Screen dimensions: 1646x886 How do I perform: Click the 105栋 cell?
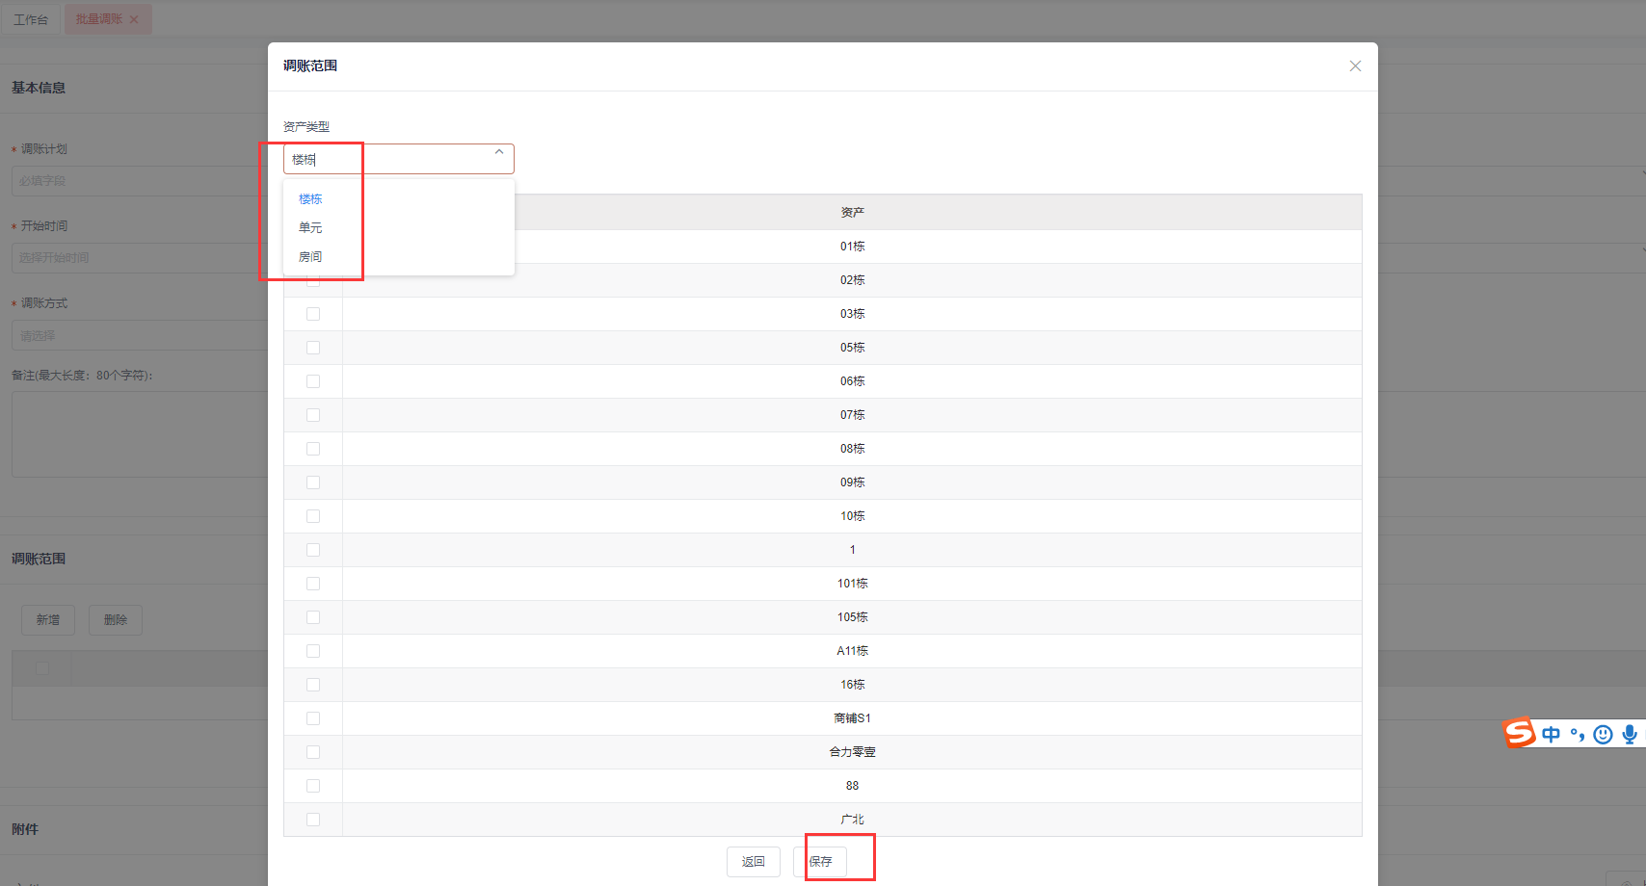(x=852, y=617)
